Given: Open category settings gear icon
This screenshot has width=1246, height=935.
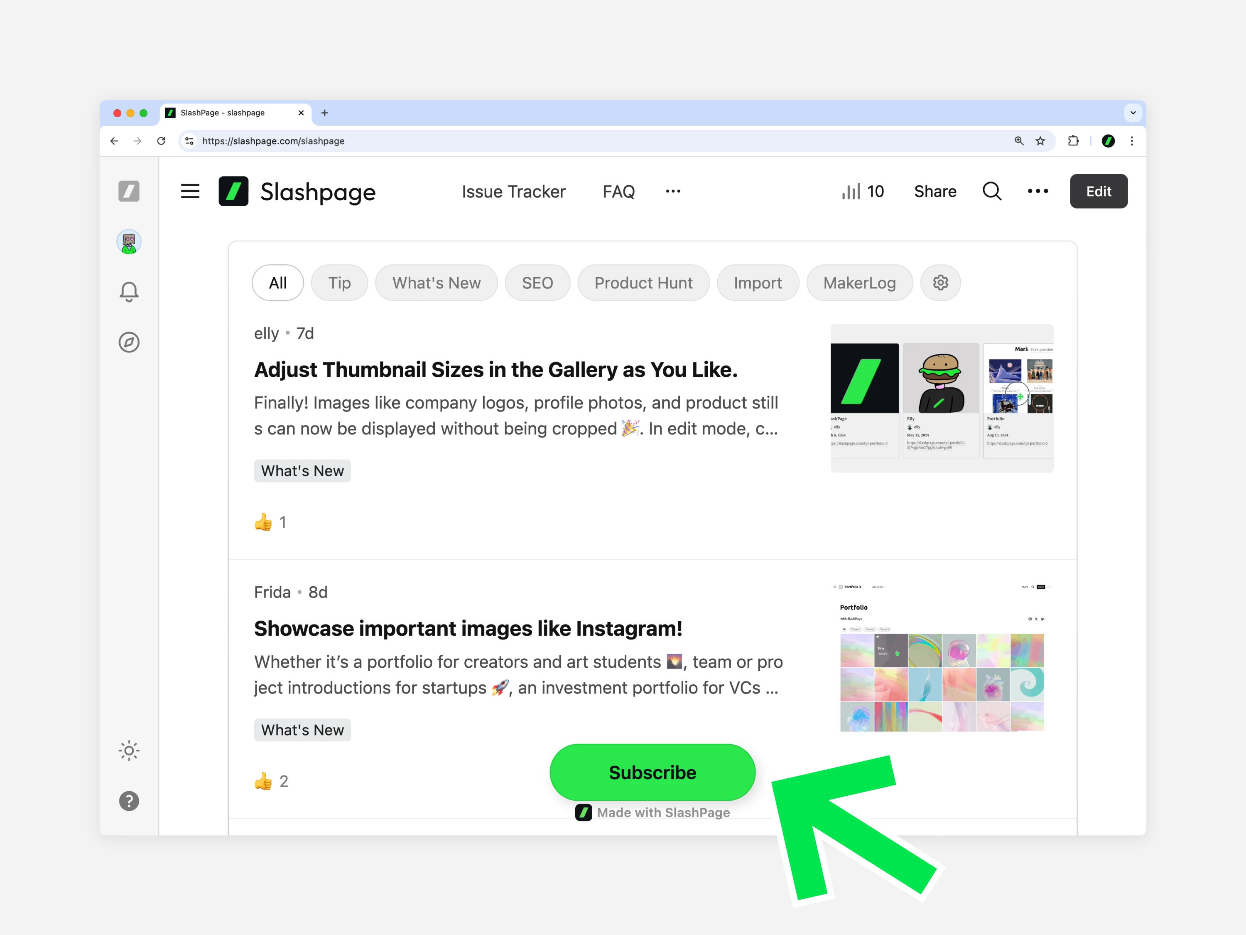Looking at the screenshot, I should point(940,282).
